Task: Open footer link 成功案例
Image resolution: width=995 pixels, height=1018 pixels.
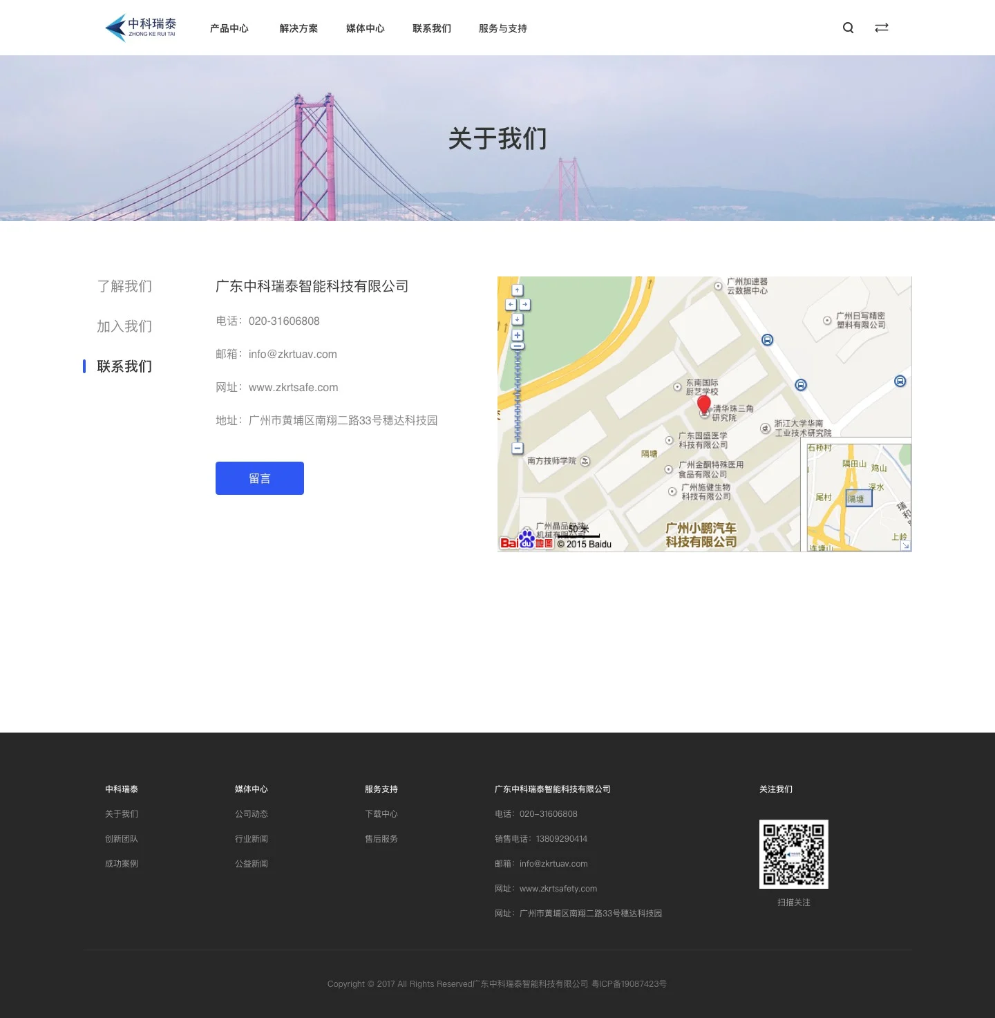Action: coord(122,864)
